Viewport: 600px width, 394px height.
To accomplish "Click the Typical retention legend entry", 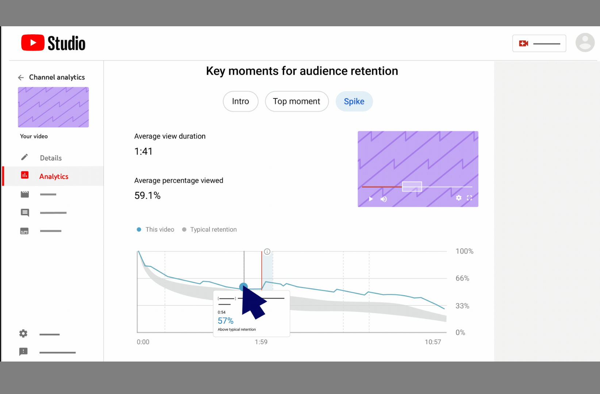I will pos(209,229).
